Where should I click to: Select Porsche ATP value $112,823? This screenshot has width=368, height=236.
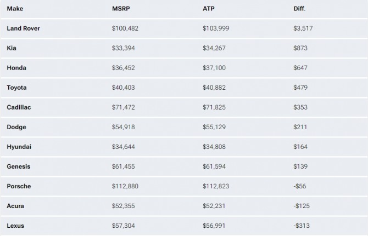(x=216, y=186)
